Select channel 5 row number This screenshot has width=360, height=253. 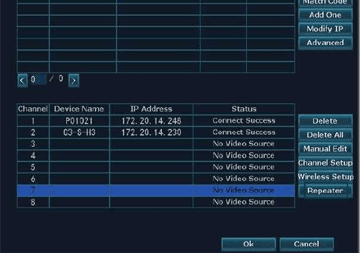(33, 167)
